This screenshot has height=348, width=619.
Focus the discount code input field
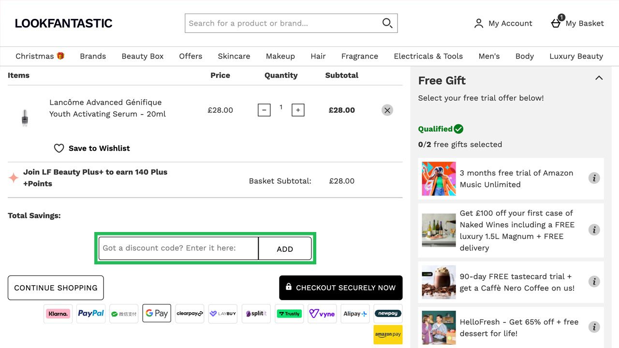click(178, 248)
